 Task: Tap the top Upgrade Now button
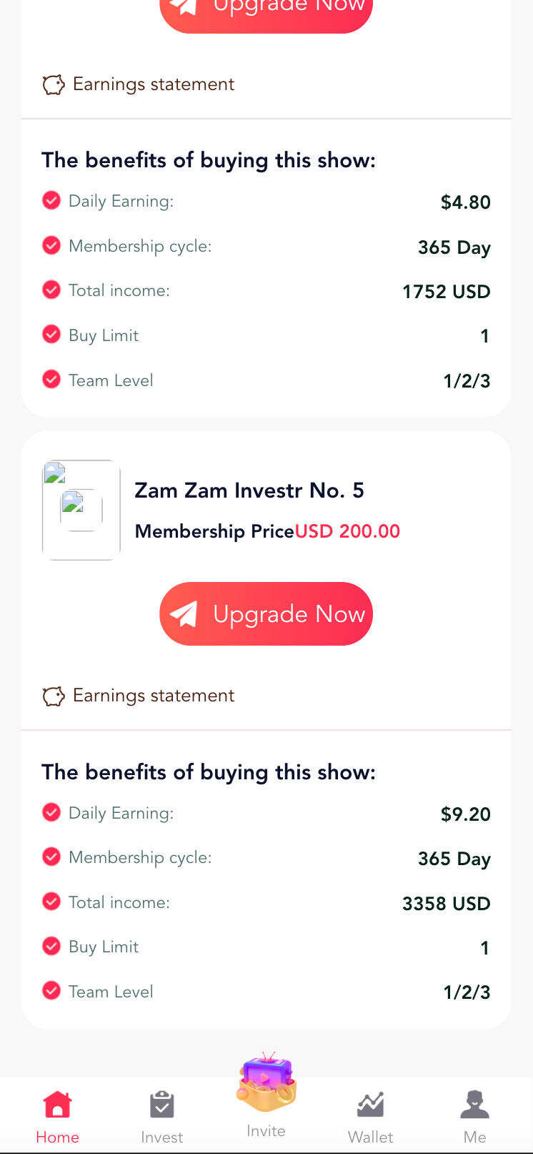(266, 7)
